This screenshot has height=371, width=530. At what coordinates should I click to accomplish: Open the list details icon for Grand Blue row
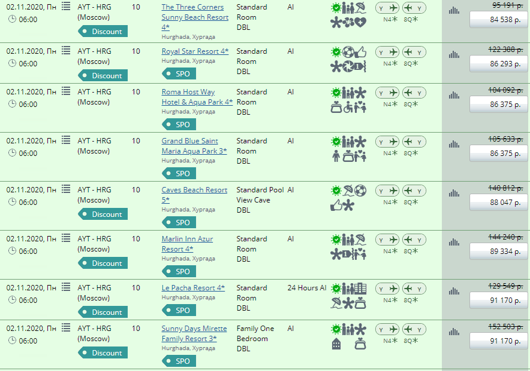point(66,140)
